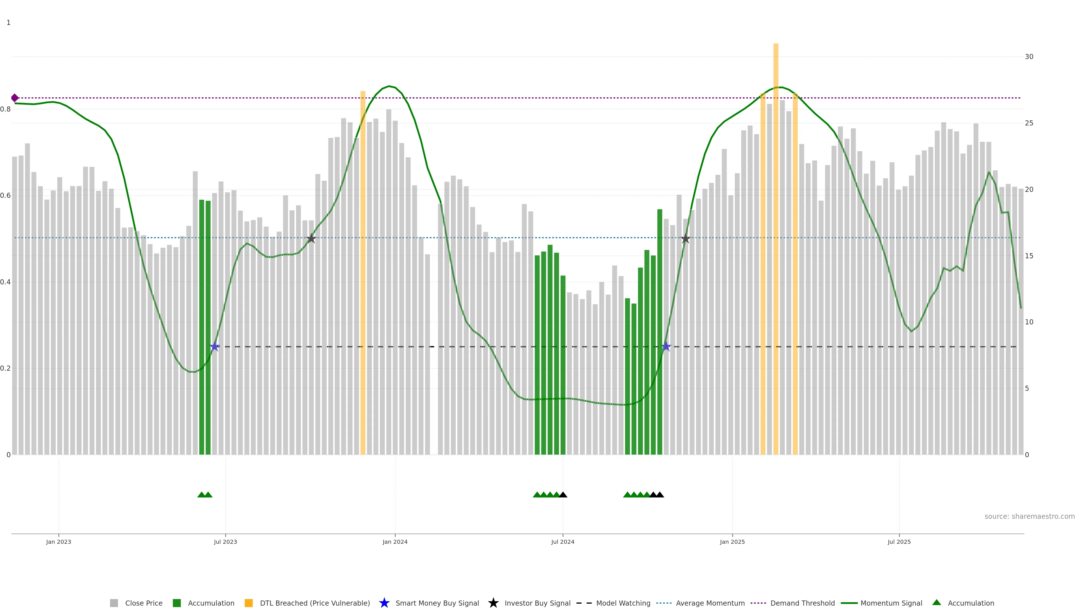Click the Momentum Signal legend line
Screen dimensions: 1089x613
[x=849, y=603]
